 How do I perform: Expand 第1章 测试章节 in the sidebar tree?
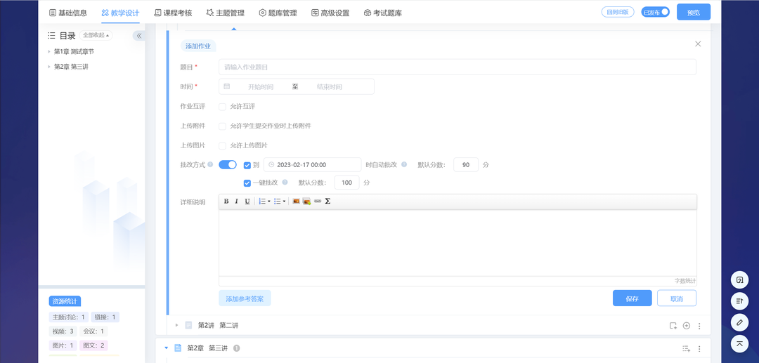49,51
